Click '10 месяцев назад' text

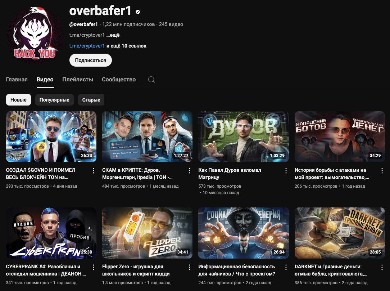221,193
